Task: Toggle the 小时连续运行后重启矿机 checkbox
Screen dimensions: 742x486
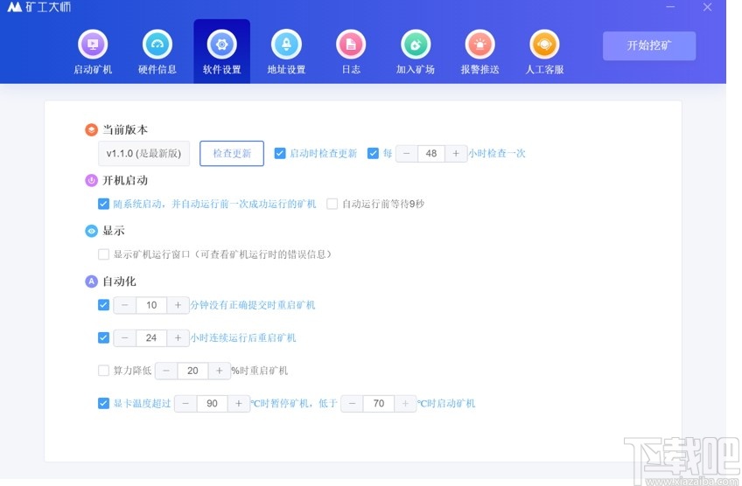Action: click(x=103, y=337)
